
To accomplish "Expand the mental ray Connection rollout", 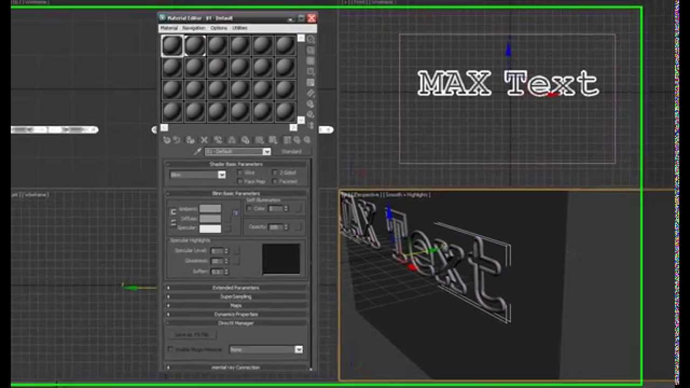I will point(236,368).
